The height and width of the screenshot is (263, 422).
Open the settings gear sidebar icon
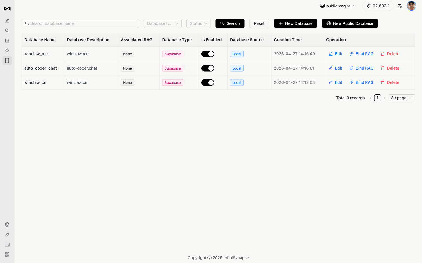pos(7,225)
